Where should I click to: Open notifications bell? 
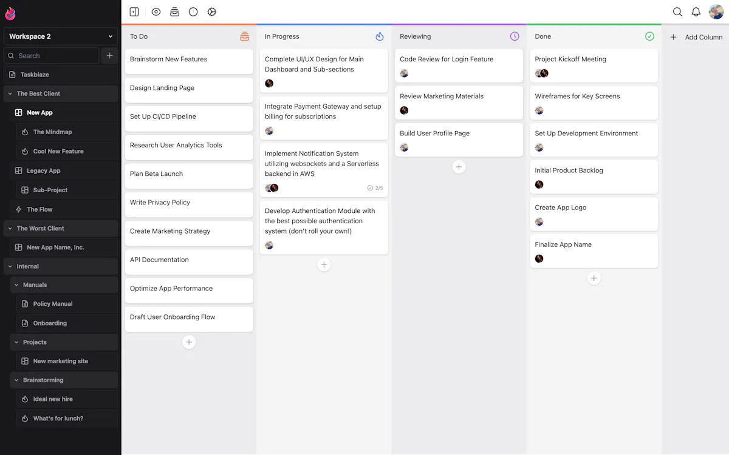click(x=696, y=12)
